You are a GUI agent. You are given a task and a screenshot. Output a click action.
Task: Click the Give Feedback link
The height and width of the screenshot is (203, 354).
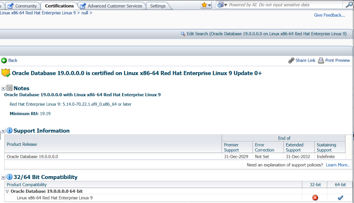[329, 15]
